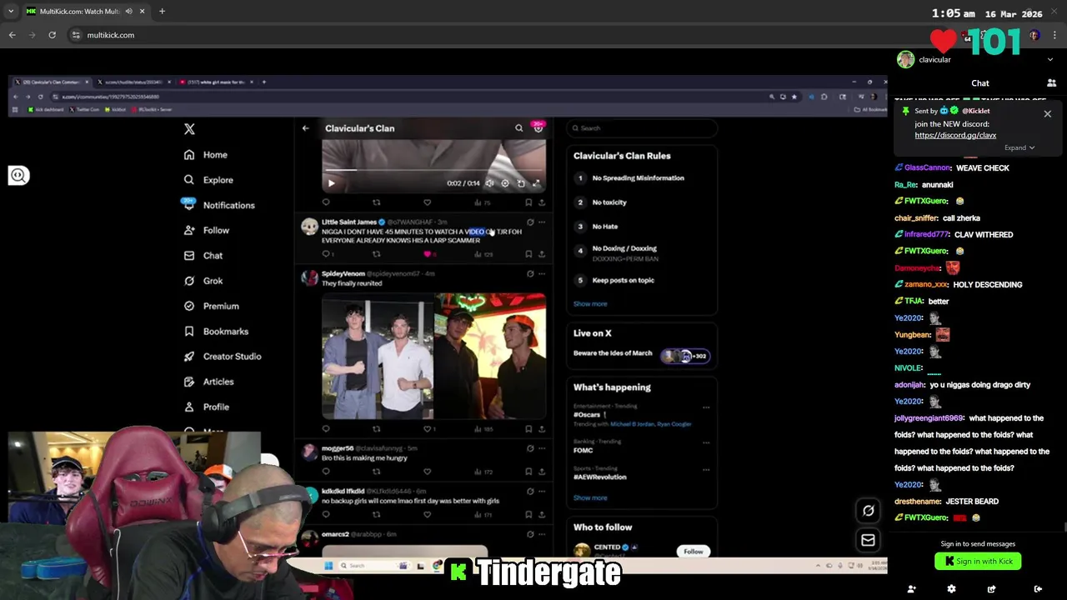Bookmark the Little Saint James post
The width and height of the screenshot is (1067, 600).
point(528,254)
